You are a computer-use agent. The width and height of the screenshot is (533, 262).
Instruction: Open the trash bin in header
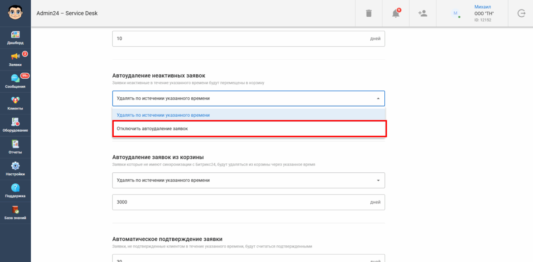[x=369, y=14]
